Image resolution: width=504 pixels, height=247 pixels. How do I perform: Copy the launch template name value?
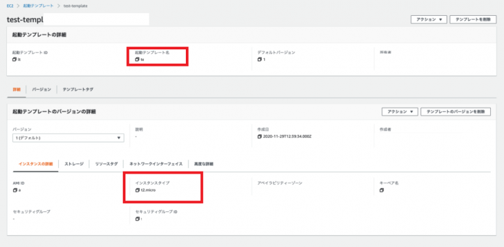tap(137, 60)
